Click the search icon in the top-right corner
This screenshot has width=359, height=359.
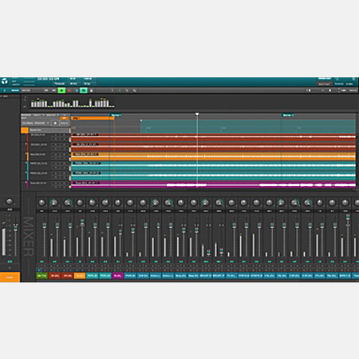pyautogui.click(x=353, y=79)
